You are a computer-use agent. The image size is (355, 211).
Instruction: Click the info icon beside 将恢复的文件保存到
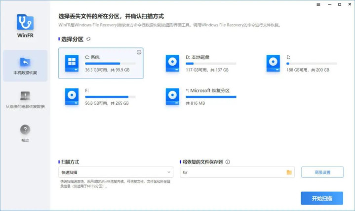228,162
